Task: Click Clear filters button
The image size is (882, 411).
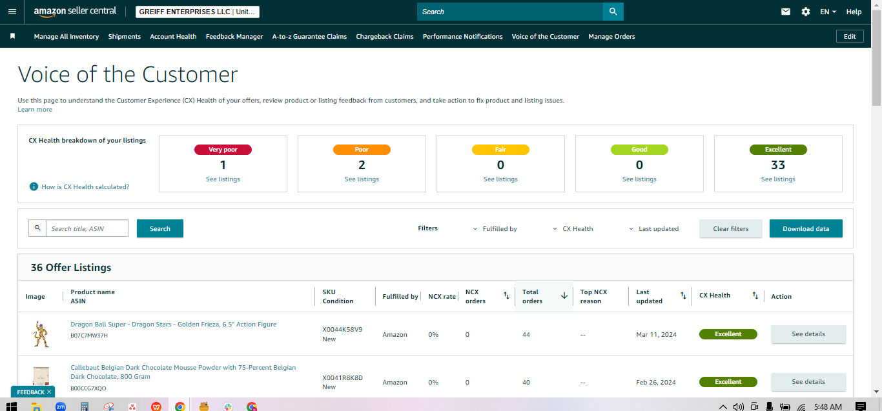Action: (x=731, y=228)
